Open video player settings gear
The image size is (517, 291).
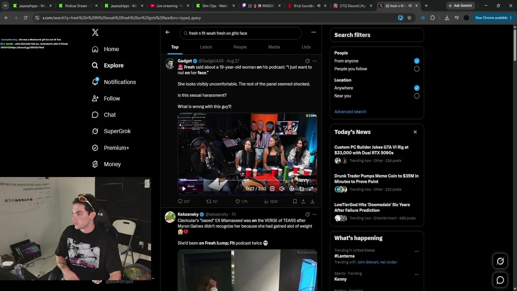coord(292,189)
